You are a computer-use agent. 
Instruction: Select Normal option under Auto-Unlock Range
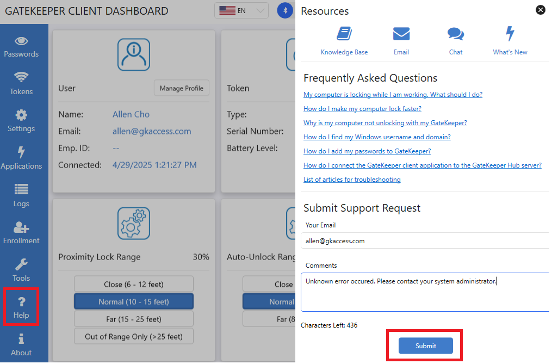[x=269, y=302]
